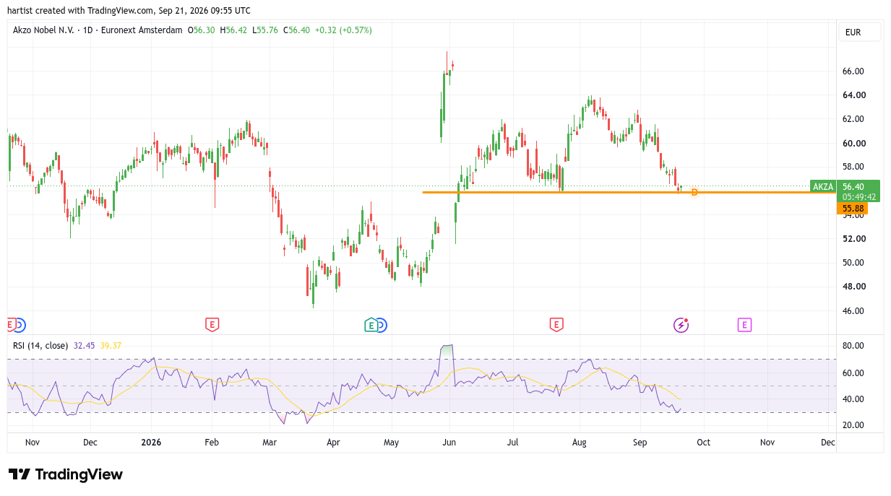Click the red earnings marker near February
The width and height of the screenshot is (891, 496).
pyautogui.click(x=212, y=325)
